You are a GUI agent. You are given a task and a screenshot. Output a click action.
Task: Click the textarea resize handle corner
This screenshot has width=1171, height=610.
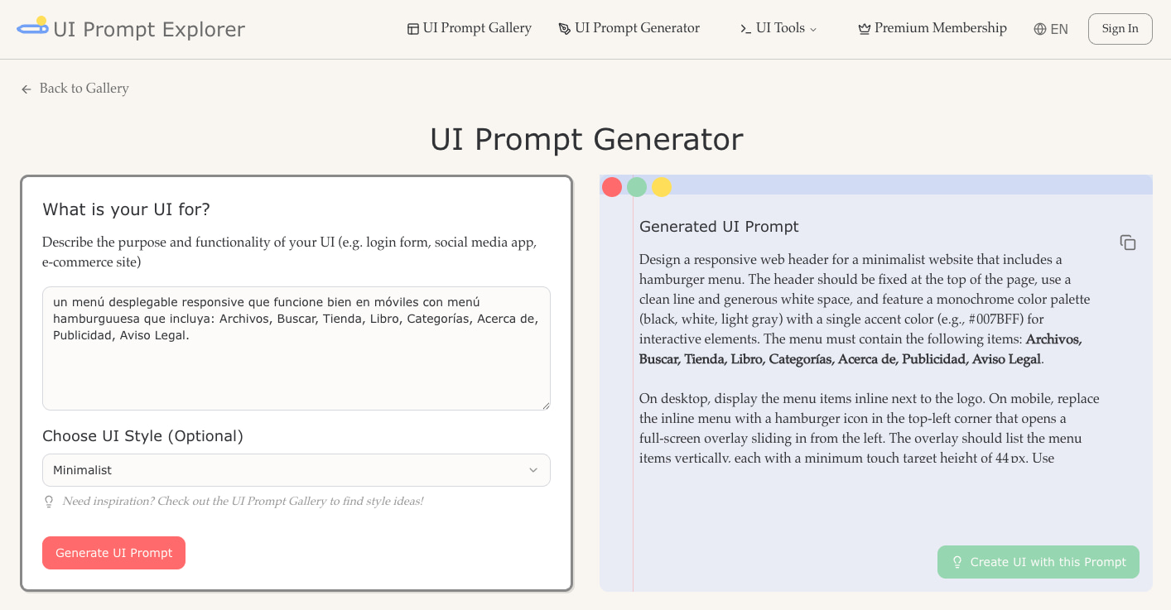click(x=546, y=406)
